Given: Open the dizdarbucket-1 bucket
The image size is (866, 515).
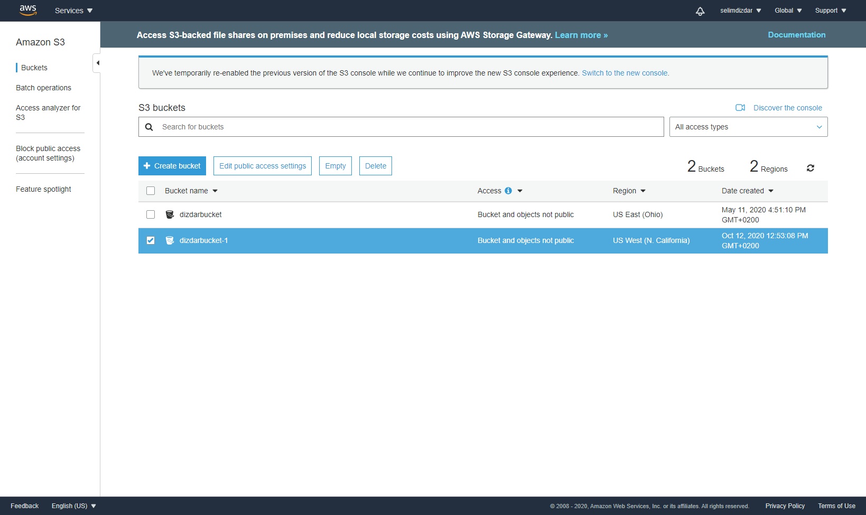Looking at the screenshot, I should [x=204, y=240].
